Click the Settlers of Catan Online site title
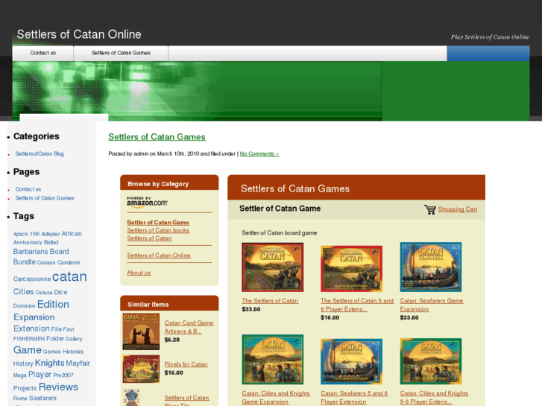Screen dimensions: 542x406 coord(79,34)
